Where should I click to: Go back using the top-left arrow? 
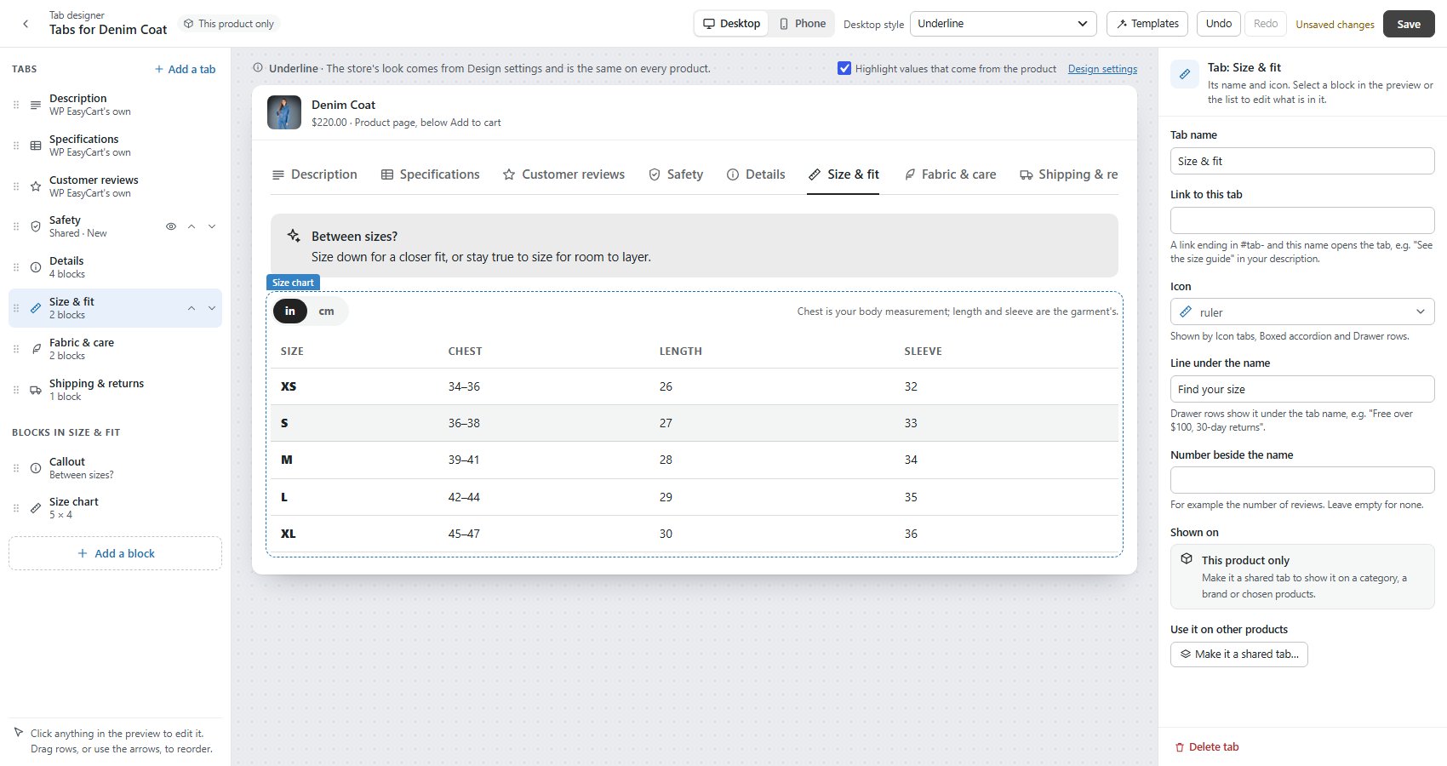tap(26, 24)
